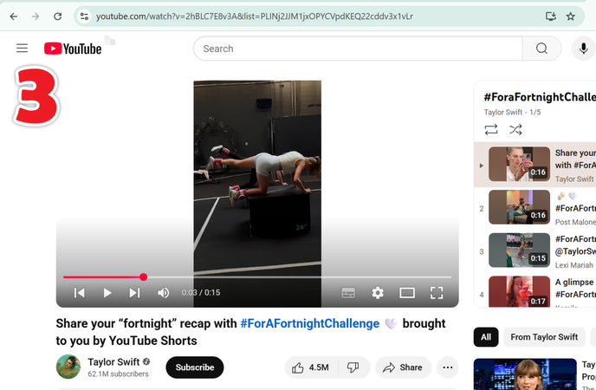Click the Share button

404,367
